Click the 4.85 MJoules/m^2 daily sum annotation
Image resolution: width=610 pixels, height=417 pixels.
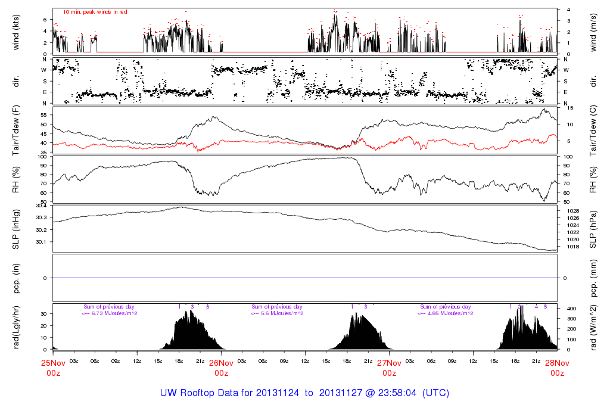[445, 313]
